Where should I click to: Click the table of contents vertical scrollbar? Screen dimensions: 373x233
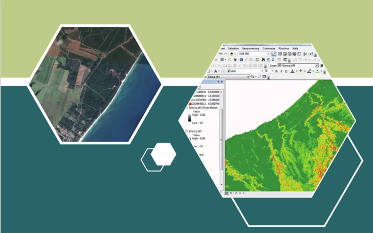(x=221, y=138)
